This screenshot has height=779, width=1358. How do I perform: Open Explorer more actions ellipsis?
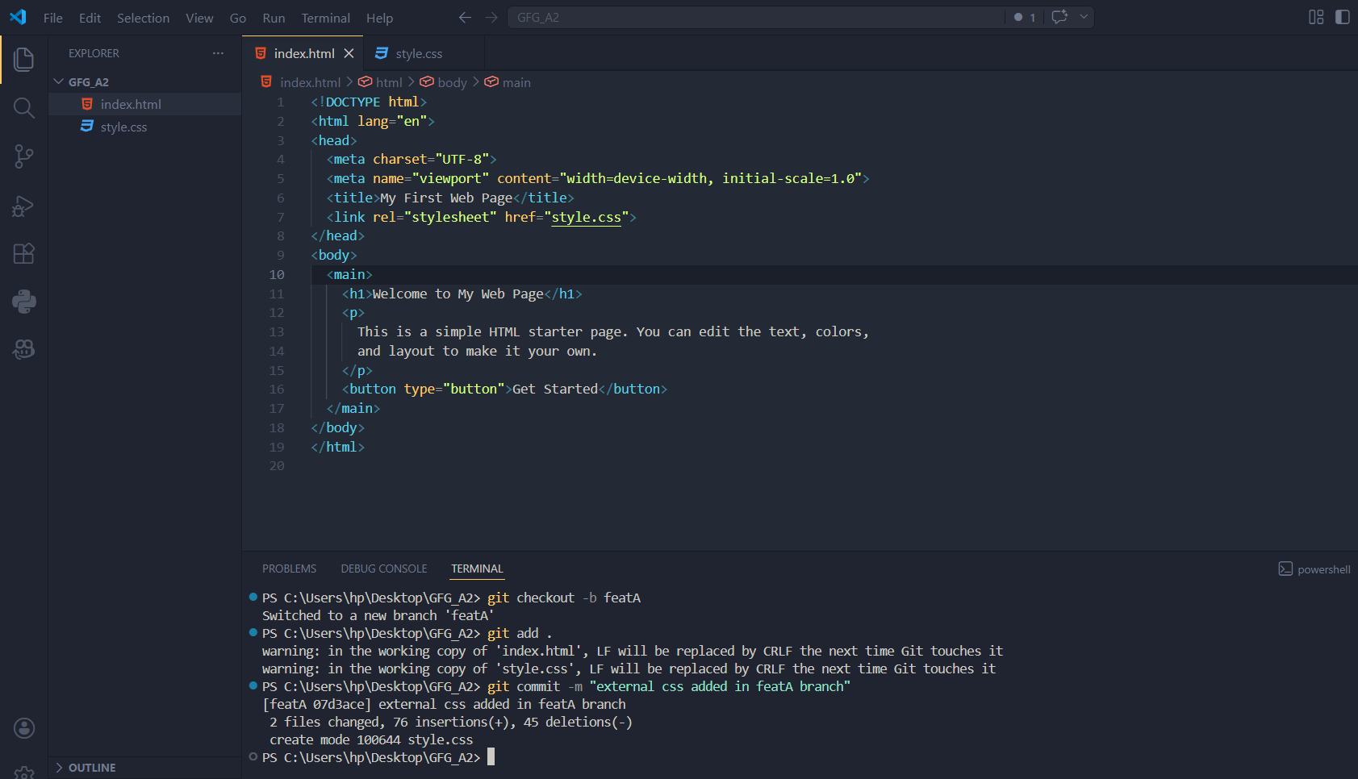pyautogui.click(x=218, y=53)
